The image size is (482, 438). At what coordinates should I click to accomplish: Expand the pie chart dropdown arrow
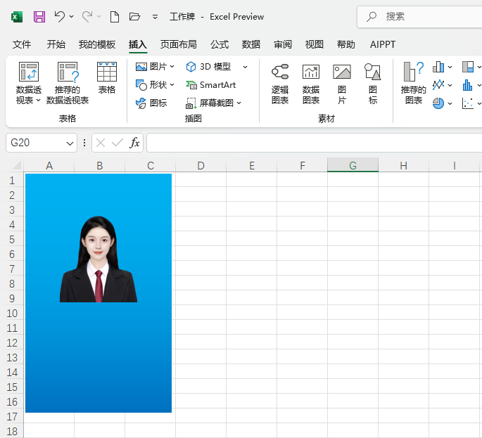click(450, 103)
